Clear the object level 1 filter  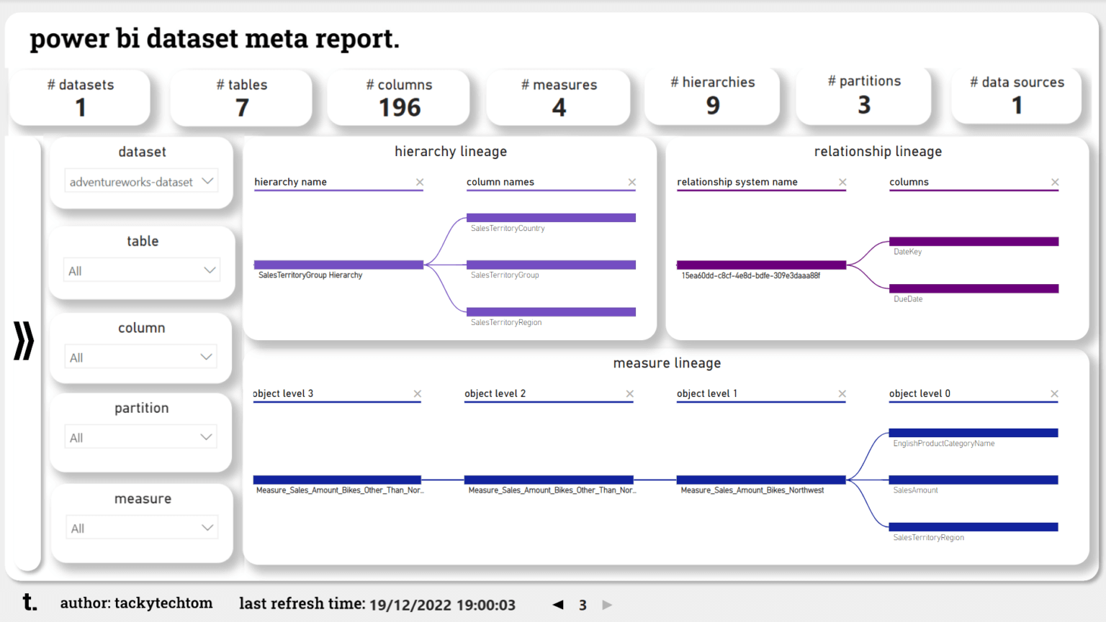coord(842,393)
